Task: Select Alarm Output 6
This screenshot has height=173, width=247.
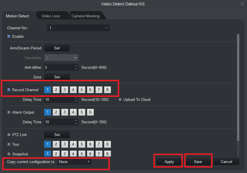Action: (x=90, y=112)
